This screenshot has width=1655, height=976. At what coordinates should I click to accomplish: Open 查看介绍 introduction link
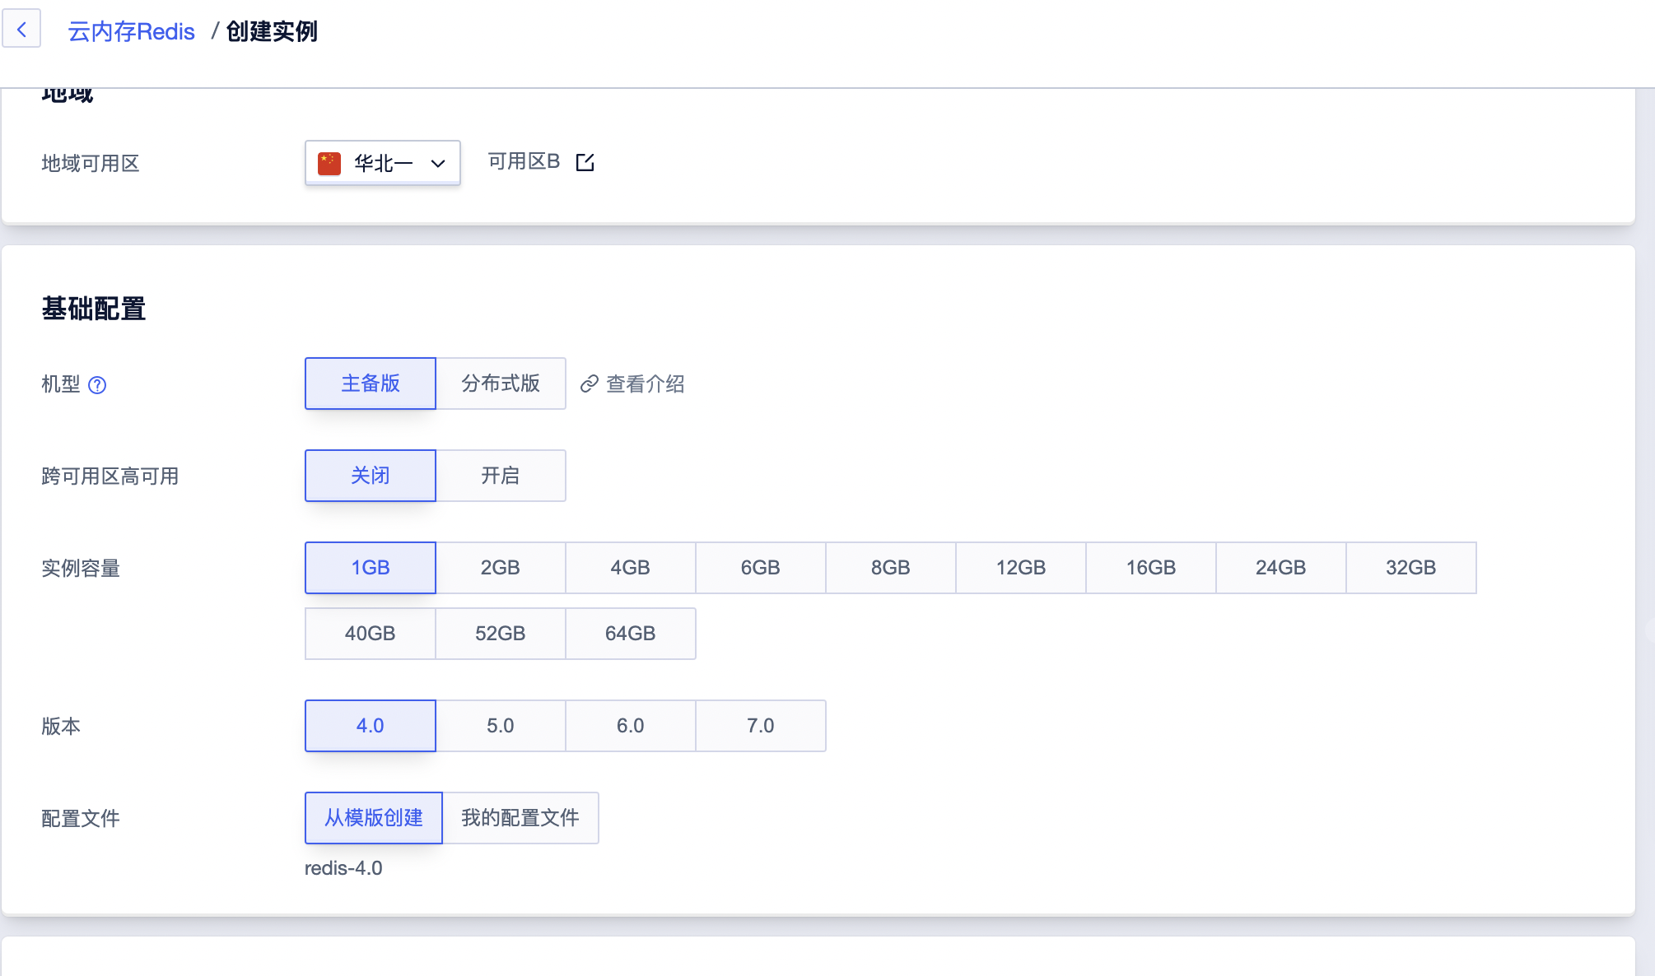pyautogui.click(x=645, y=384)
